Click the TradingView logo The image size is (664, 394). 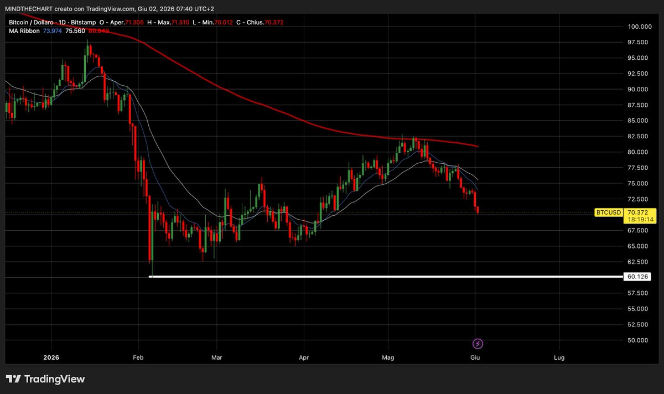pos(45,379)
